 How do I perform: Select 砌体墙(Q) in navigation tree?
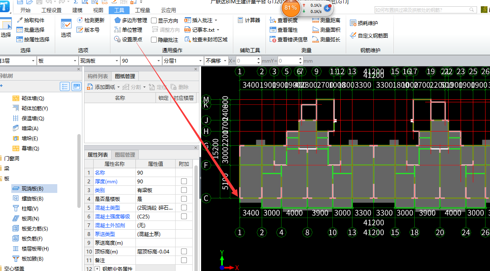33,99
